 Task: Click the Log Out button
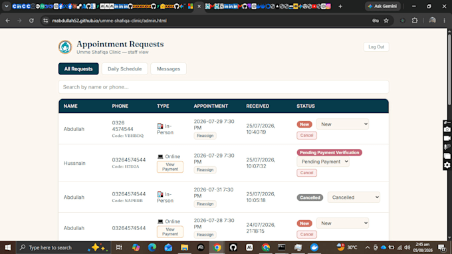pyautogui.click(x=376, y=47)
